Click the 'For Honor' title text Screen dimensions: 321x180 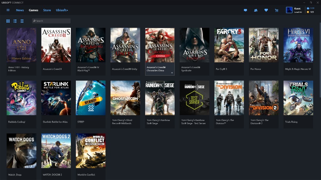(x=256, y=69)
